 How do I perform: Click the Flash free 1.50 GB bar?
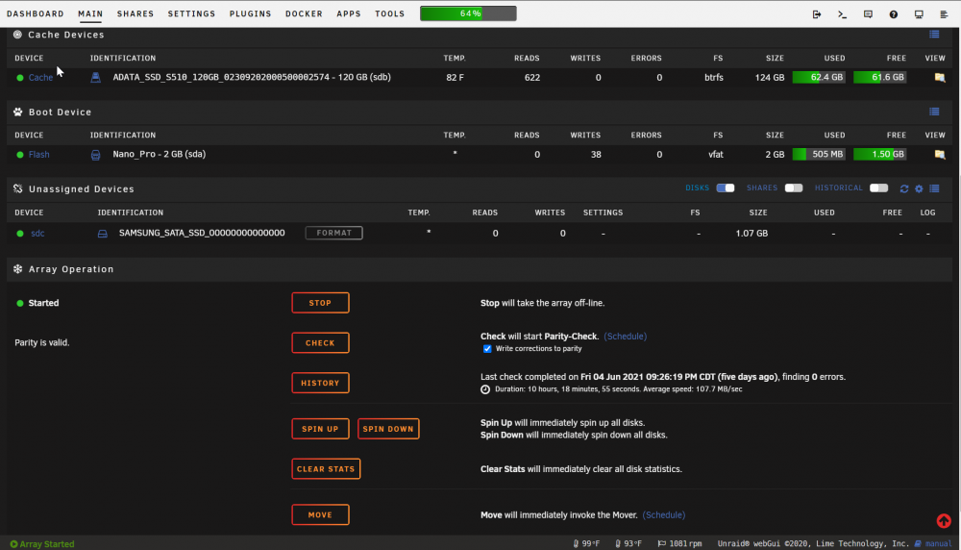[880, 154]
